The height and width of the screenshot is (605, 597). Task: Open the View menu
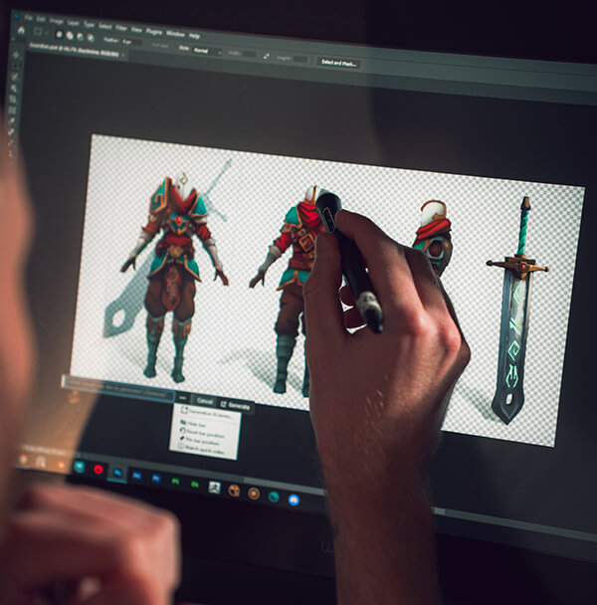pos(136,30)
